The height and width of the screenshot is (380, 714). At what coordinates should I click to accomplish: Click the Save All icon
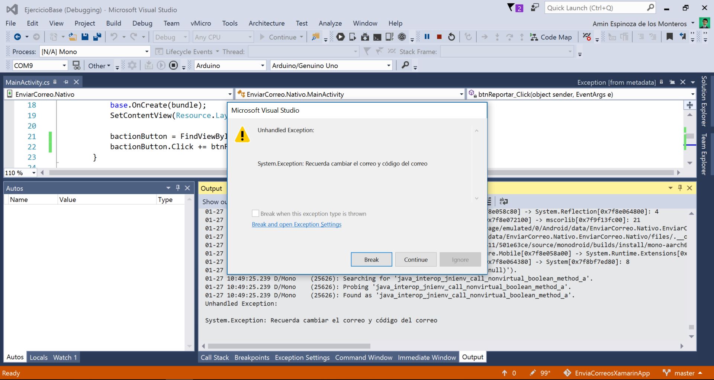[97, 37]
